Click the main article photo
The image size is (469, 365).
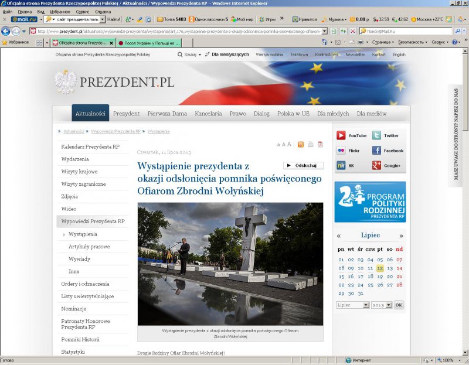(x=230, y=264)
